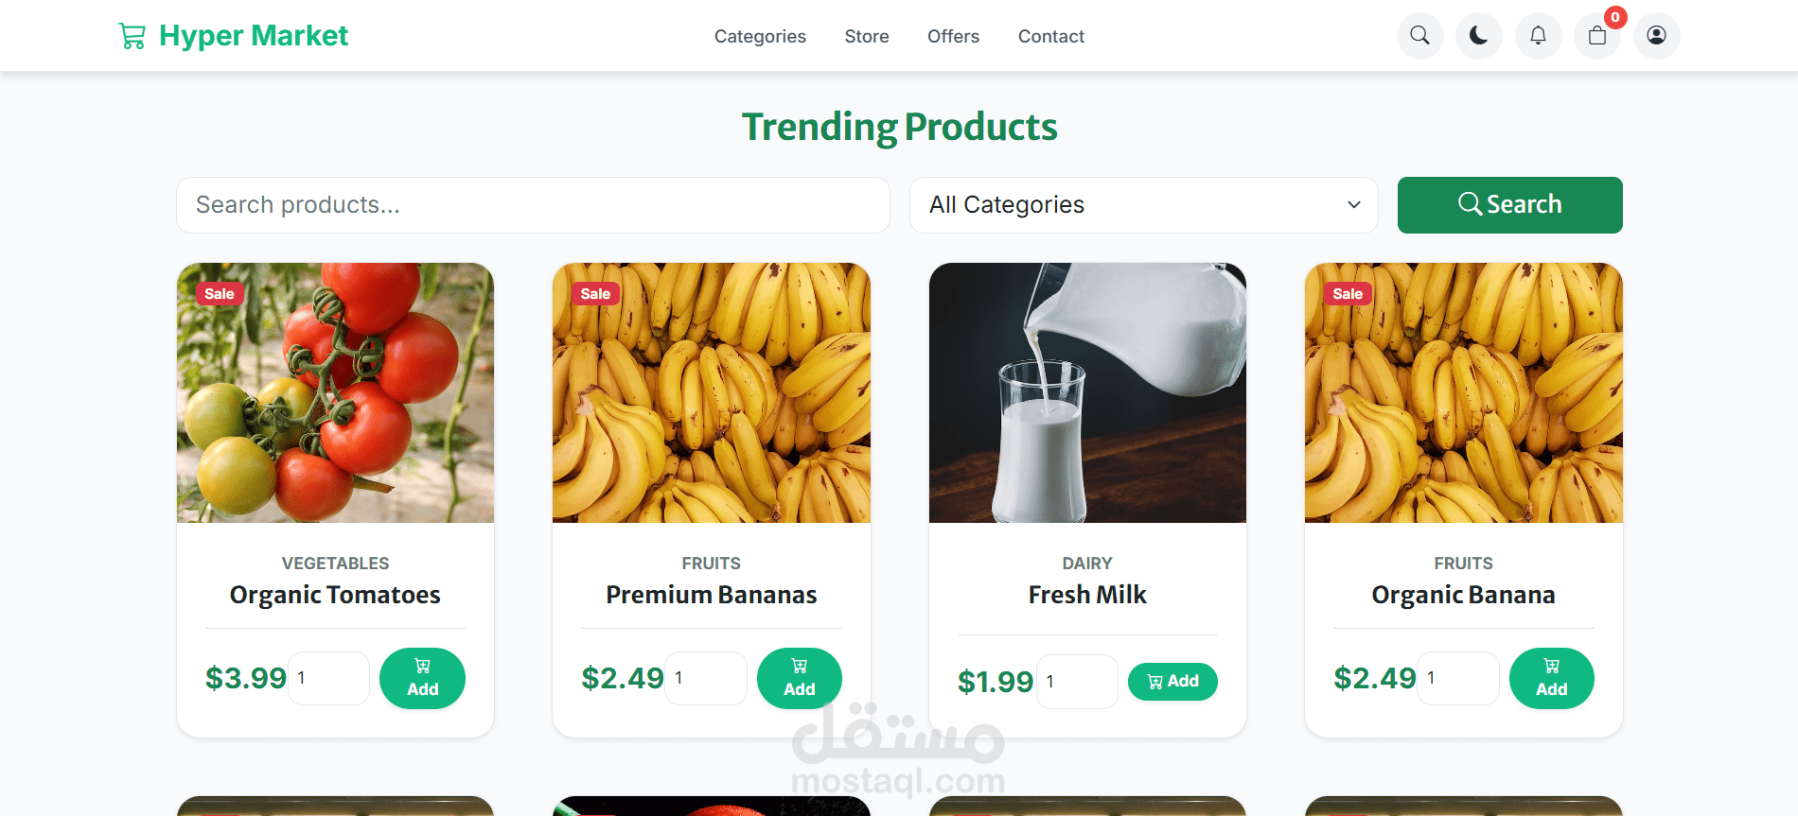Open the search magnifier icon in header

pos(1419,36)
